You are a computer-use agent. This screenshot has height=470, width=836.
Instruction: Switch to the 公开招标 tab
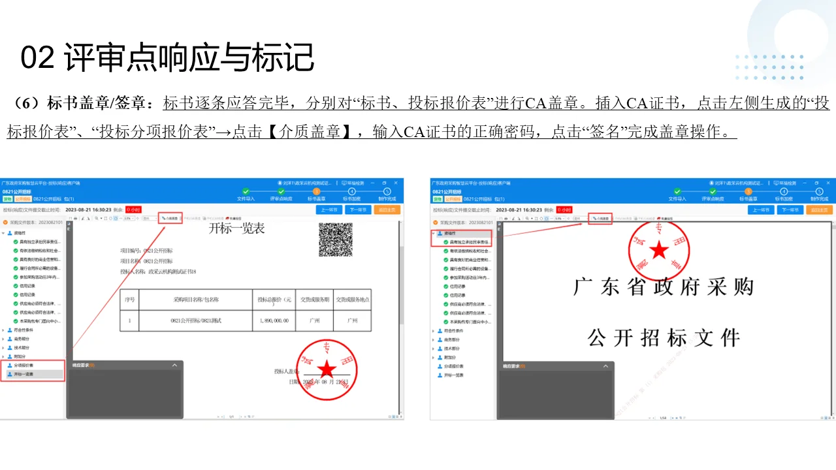tap(22, 198)
